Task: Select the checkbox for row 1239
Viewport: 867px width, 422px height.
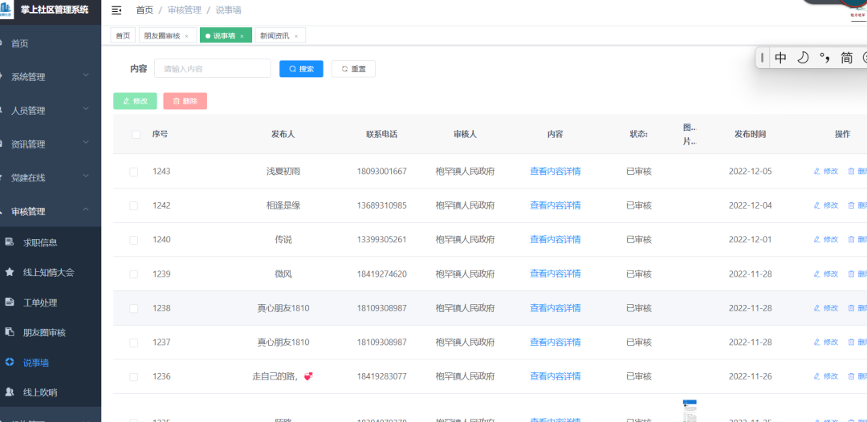Action: tap(134, 274)
